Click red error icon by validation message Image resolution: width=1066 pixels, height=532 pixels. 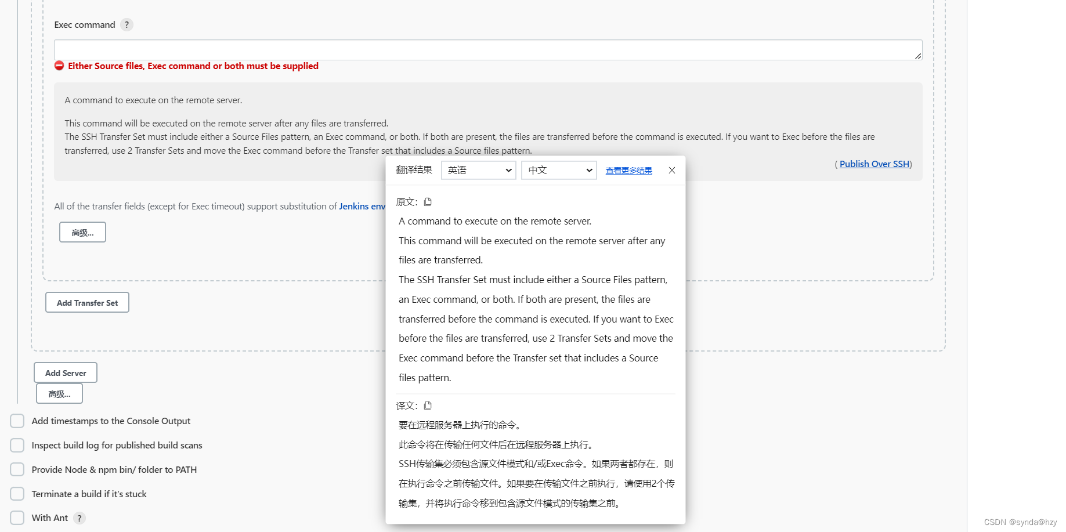[x=59, y=66]
